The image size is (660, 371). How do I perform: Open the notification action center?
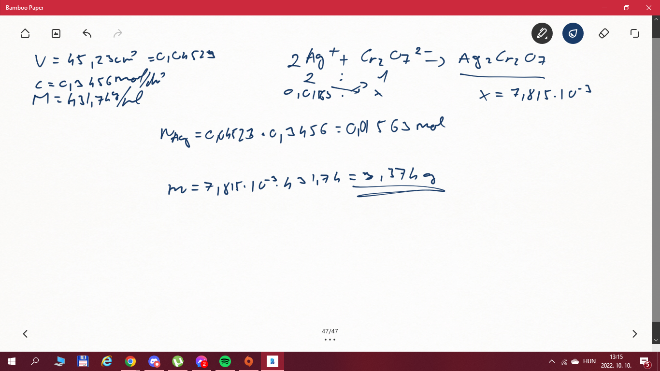pos(644,361)
